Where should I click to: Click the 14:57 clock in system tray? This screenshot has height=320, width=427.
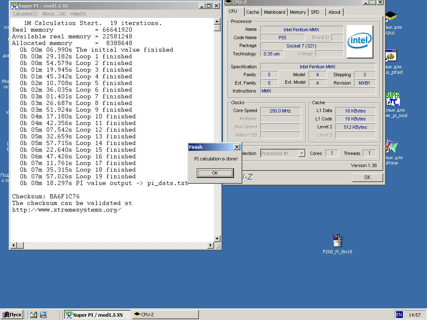coord(414,315)
